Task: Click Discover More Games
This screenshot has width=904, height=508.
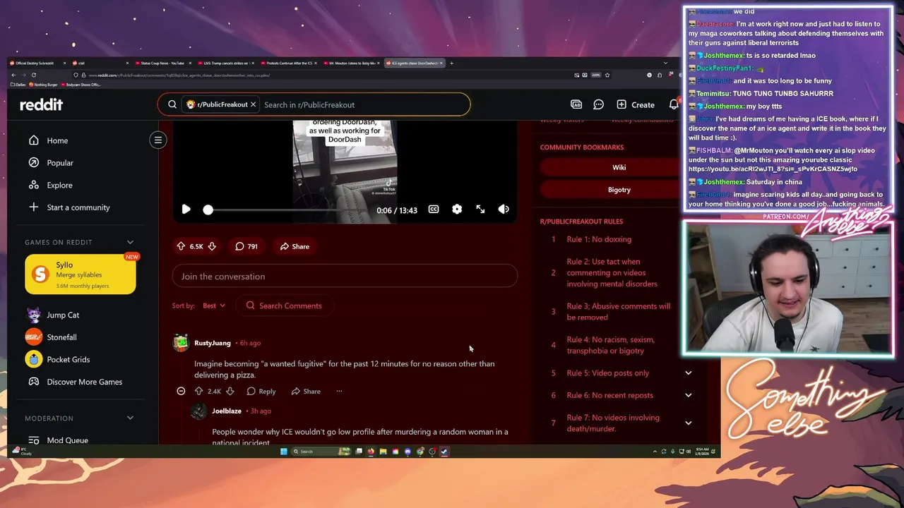Action: tap(83, 382)
